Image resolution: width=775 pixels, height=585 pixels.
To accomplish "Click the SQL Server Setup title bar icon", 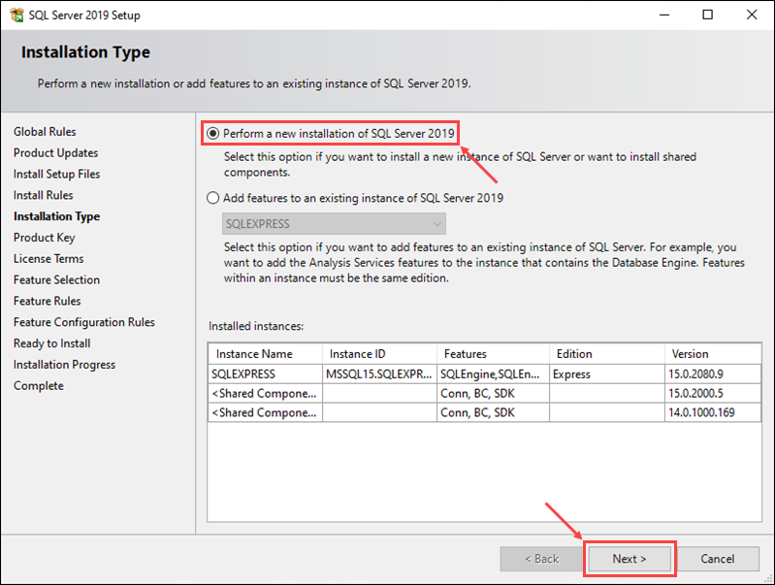I will tap(16, 15).
